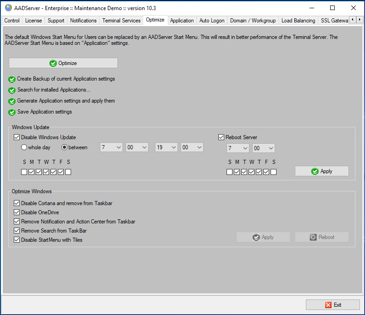
Task: Apply the Windows Update settings
Action: click(x=322, y=171)
